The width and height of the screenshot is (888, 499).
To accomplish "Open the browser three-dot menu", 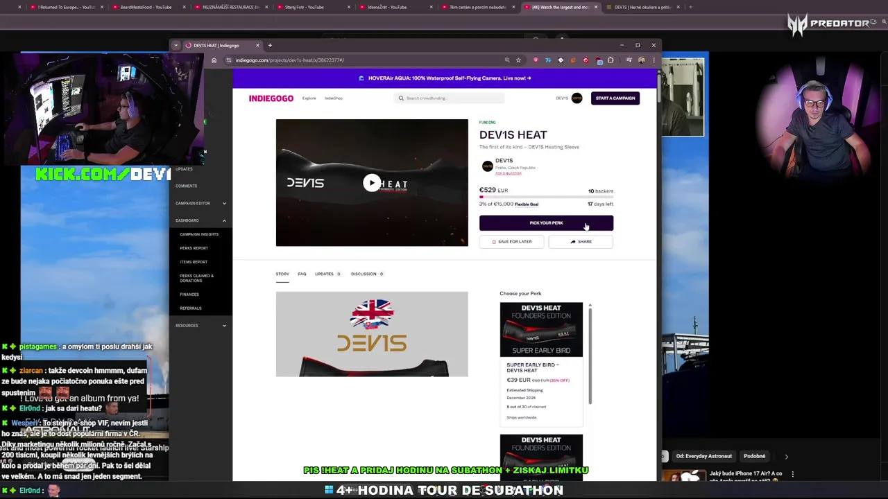I will [653, 60].
